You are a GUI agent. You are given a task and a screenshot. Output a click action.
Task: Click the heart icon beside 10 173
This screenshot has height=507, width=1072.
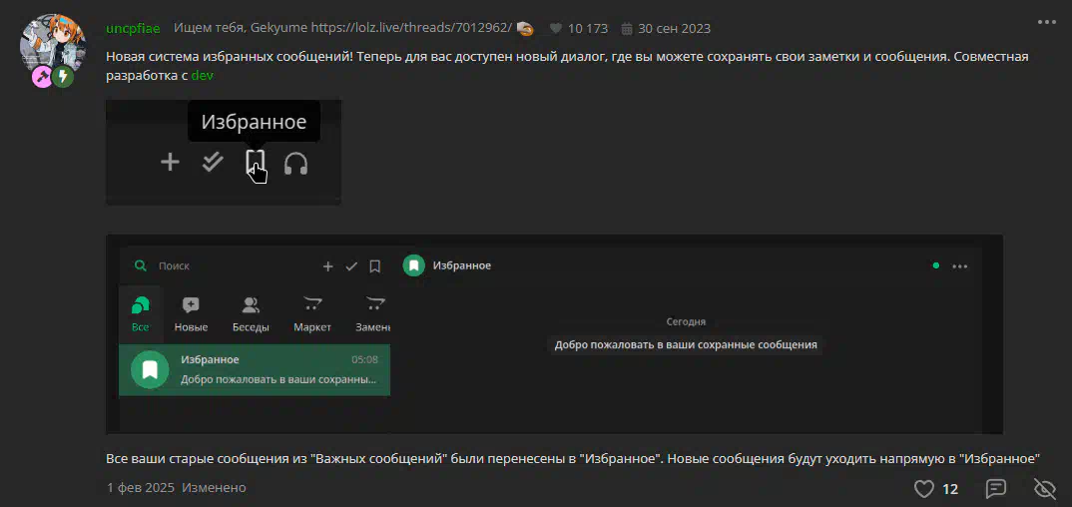click(x=557, y=29)
